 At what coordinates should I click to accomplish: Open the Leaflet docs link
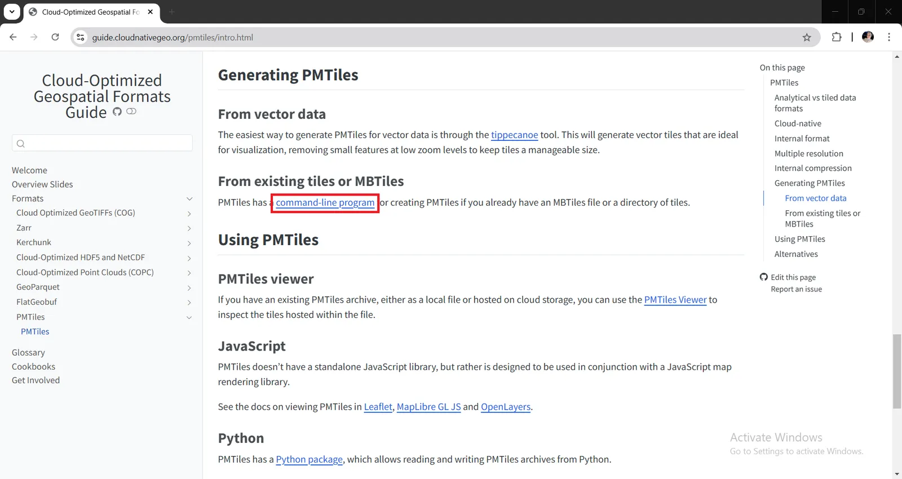378,407
